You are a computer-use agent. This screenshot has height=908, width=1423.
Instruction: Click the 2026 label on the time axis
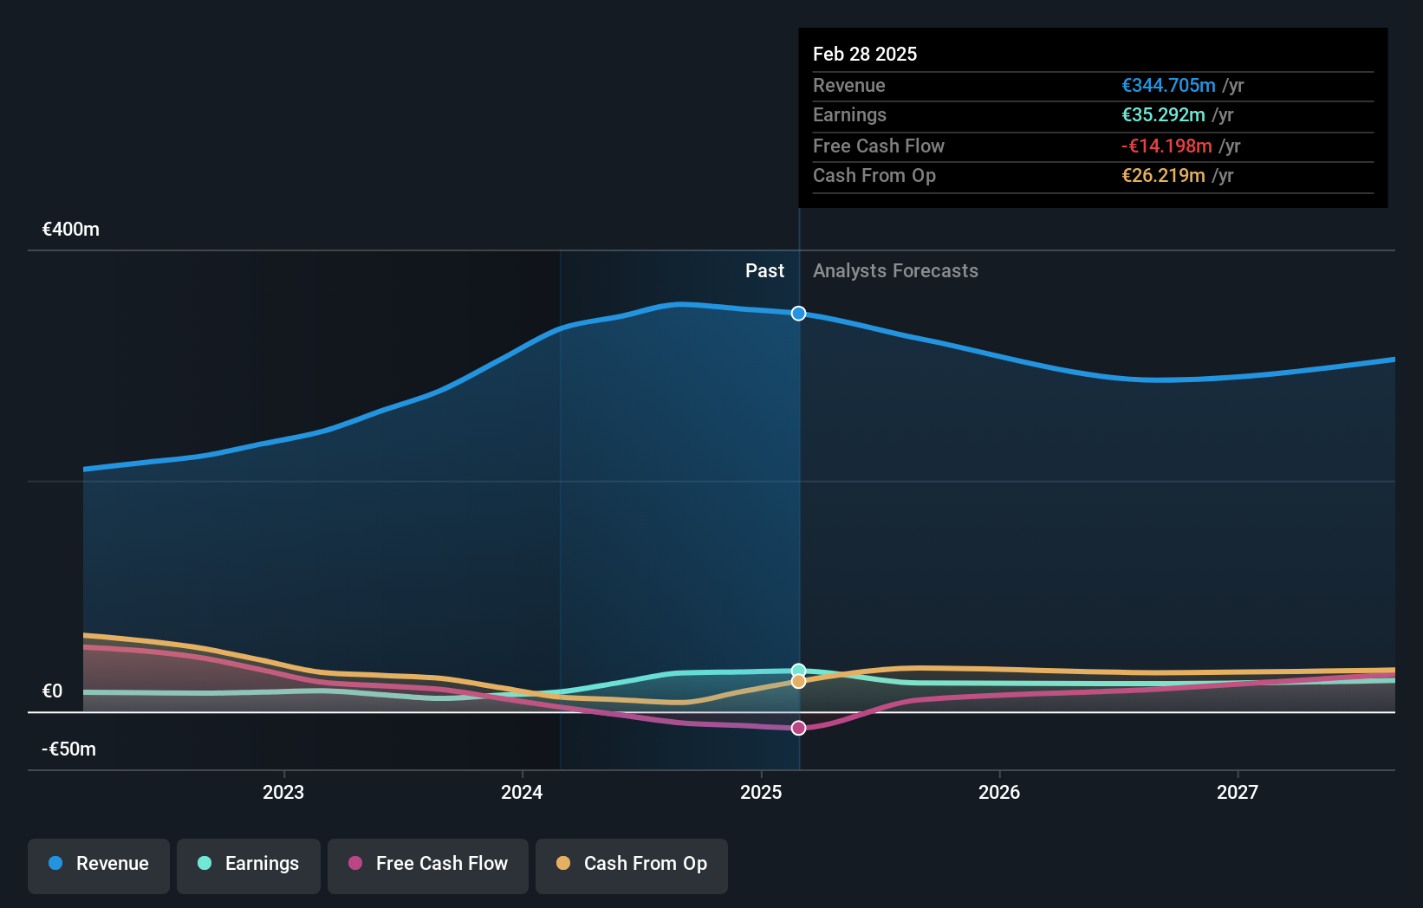pyautogui.click(x=999, y=792)
